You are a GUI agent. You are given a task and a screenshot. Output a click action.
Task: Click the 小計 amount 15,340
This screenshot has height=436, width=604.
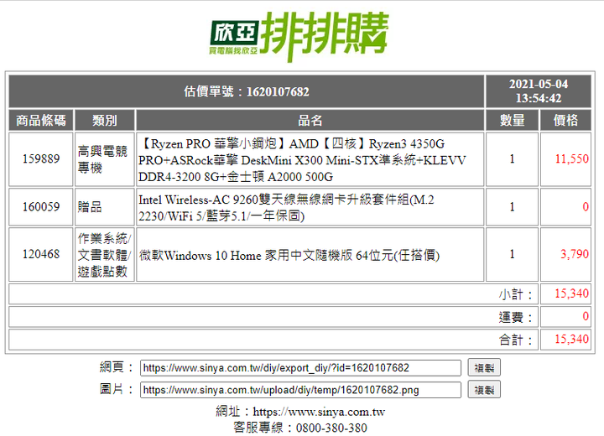click(x=571, y=293)
